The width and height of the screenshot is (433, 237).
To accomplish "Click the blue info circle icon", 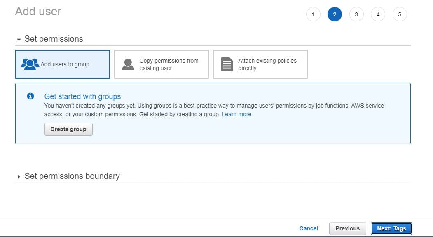I will click(30, 96).
